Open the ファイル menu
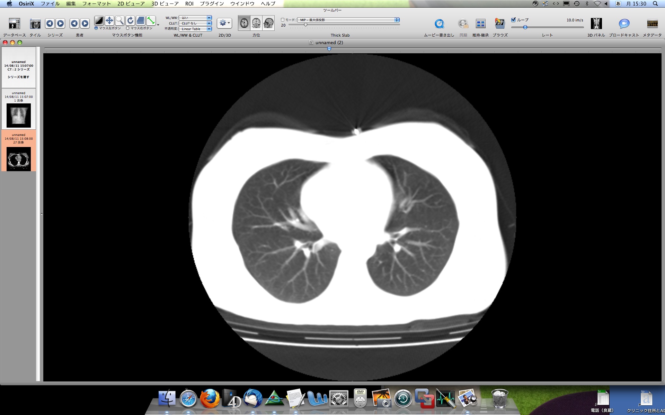The height and width of the screenshot is (415, 665). coord(50,3)
